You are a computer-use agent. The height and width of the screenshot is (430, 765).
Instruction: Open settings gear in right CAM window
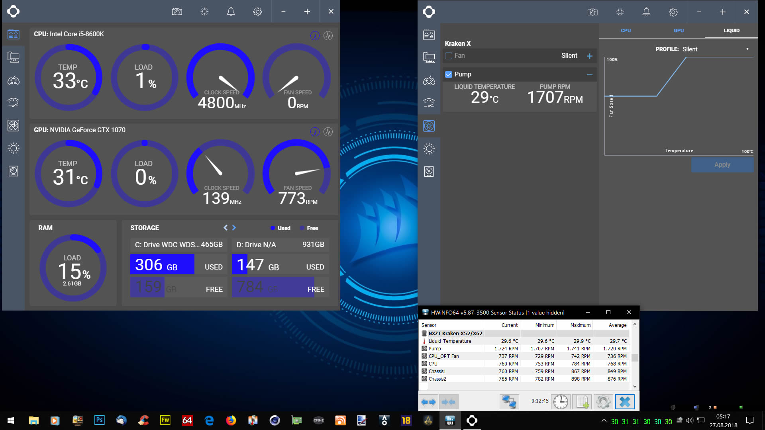click(673, 12)
